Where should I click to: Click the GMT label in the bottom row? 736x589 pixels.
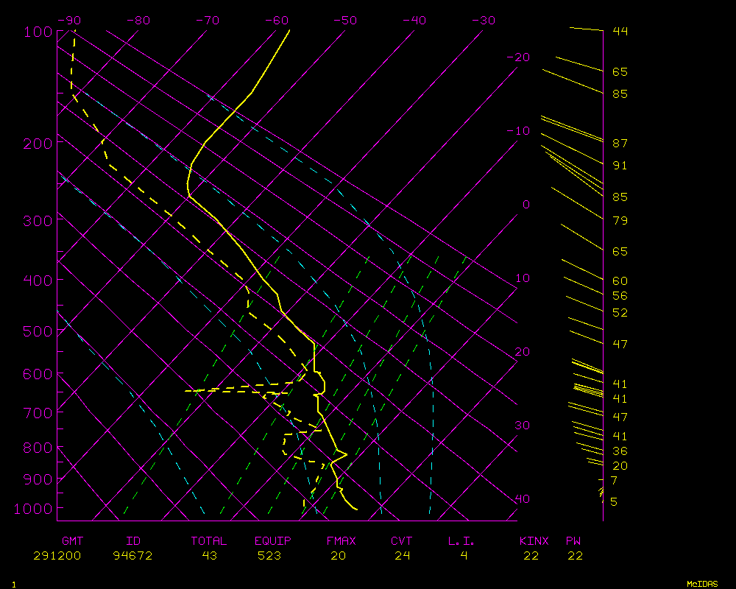point(72,541)
